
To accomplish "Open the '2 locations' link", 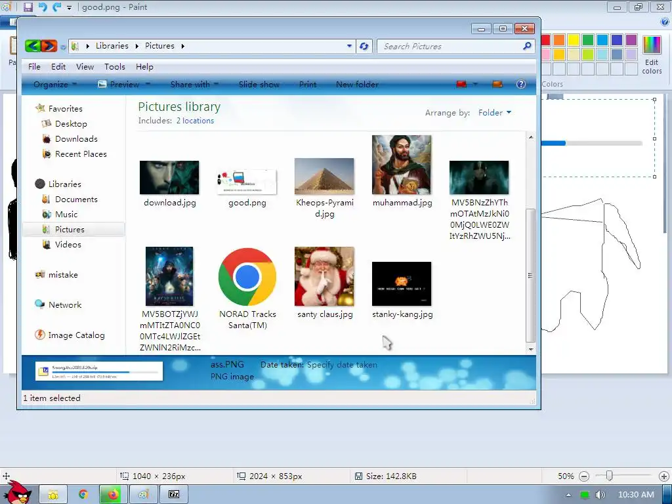I will tap(195, 121).
